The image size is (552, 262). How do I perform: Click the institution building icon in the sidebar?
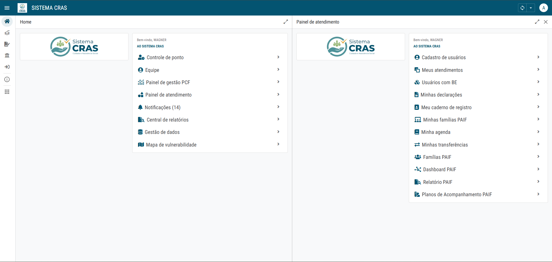[7, 55]
